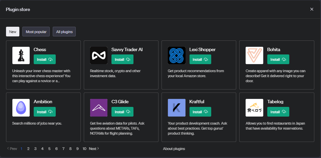
Task: Click 'Create apparel with any image' description
Action: pyautogui.click(x=276, y=76)
